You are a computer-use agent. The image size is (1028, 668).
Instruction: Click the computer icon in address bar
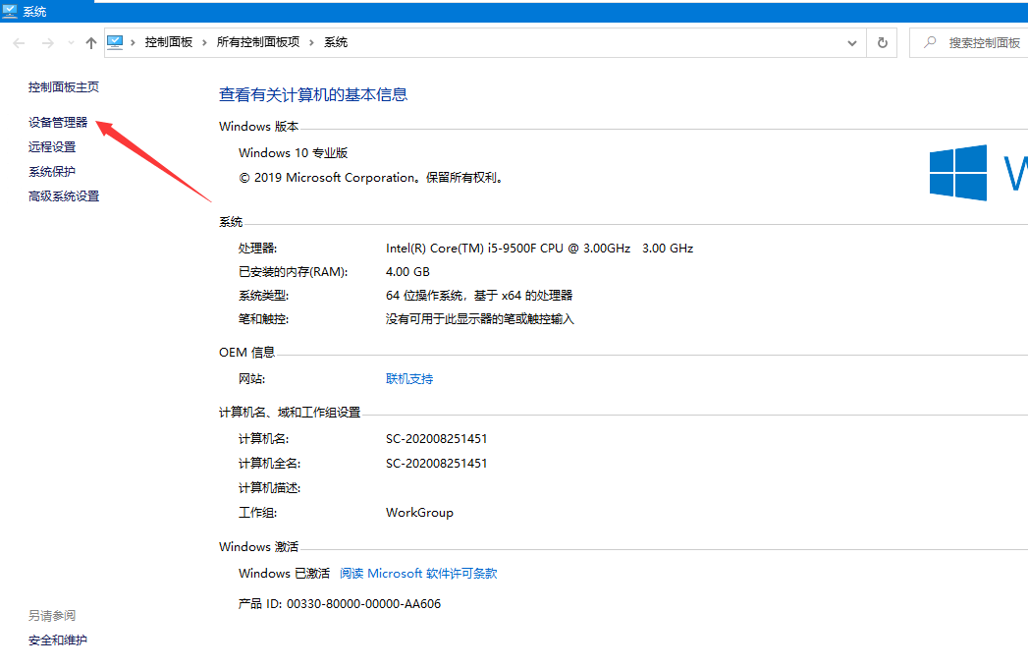[116, 42]
